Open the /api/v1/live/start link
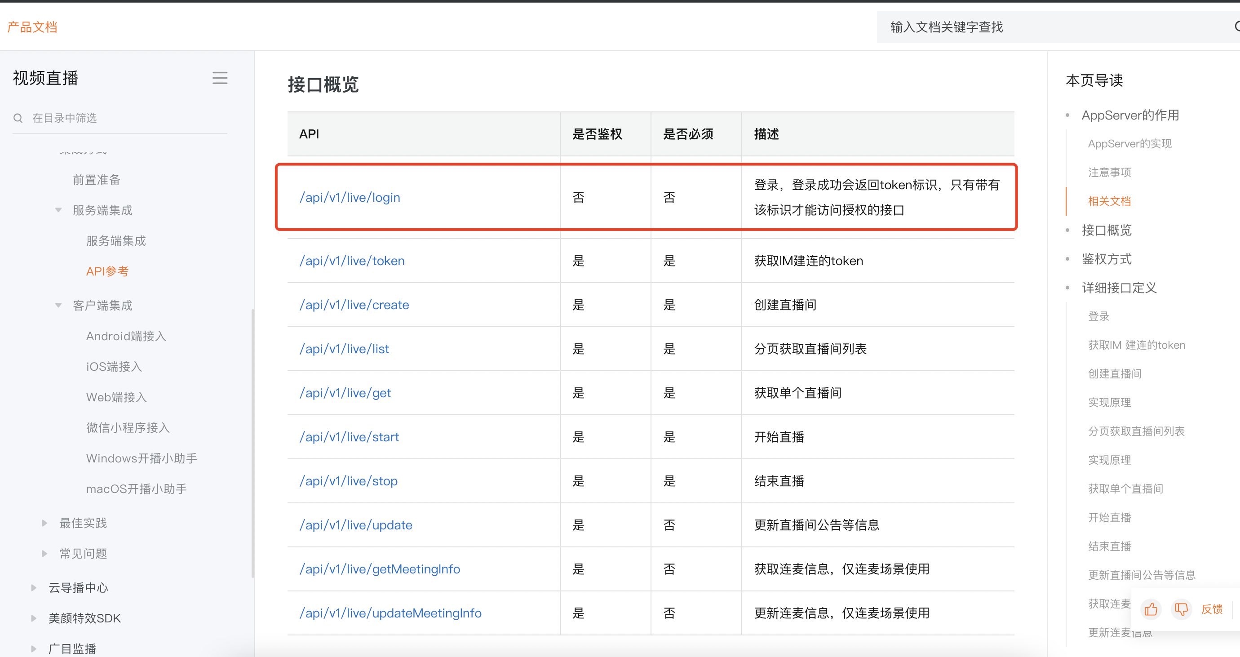 click(x=349, y=437)
